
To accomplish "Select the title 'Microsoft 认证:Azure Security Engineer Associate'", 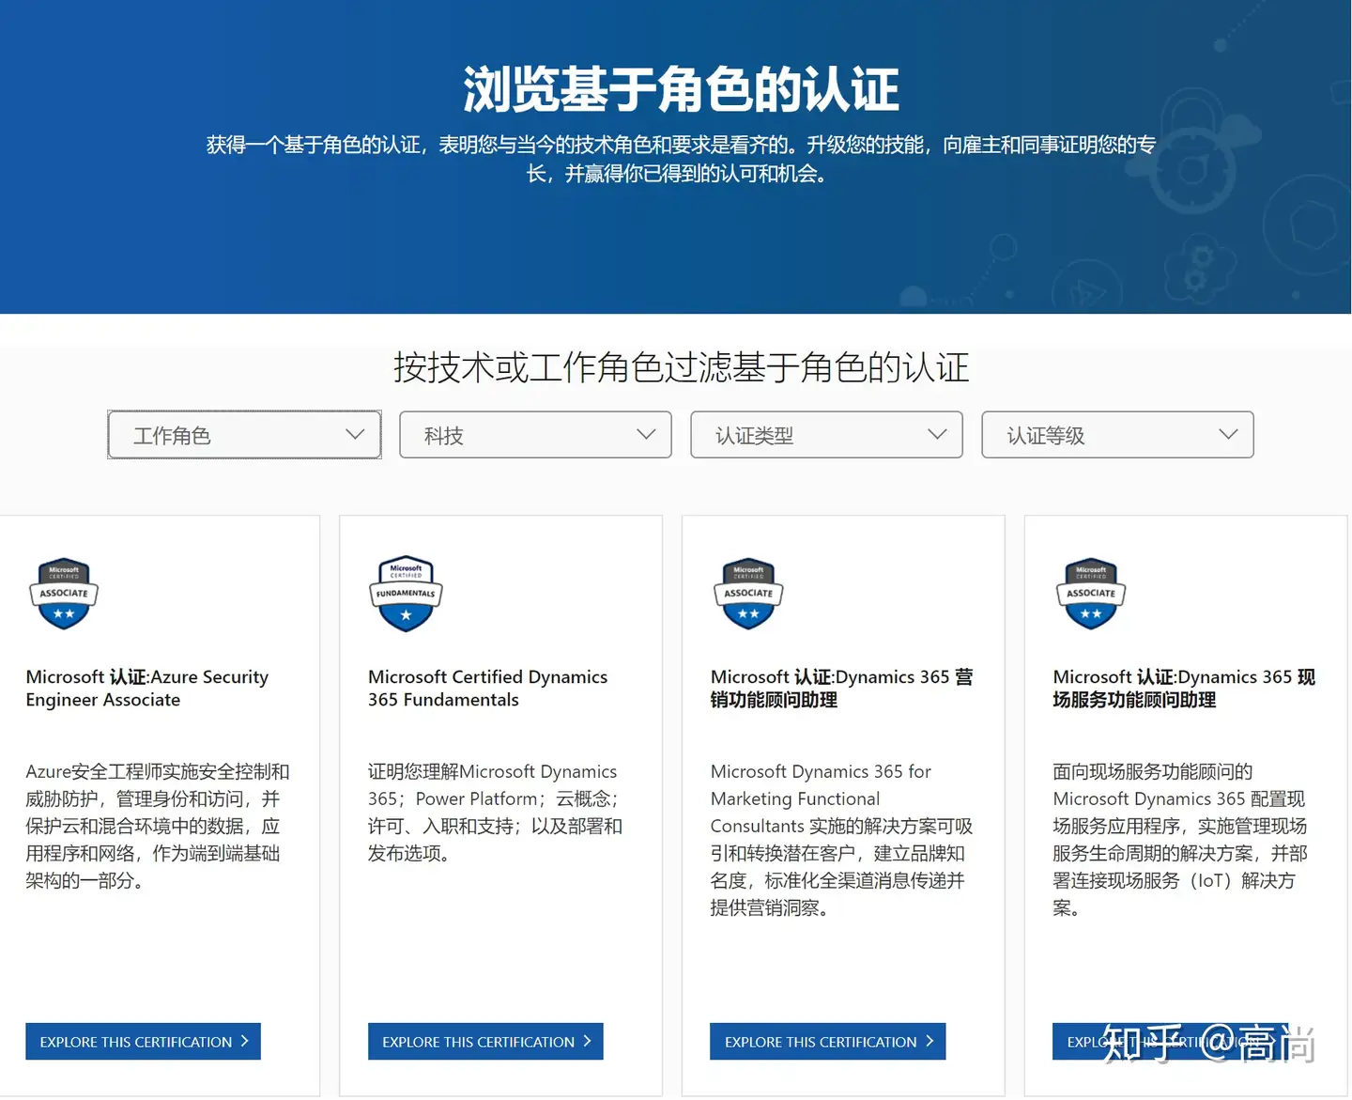I will point(147,689).
